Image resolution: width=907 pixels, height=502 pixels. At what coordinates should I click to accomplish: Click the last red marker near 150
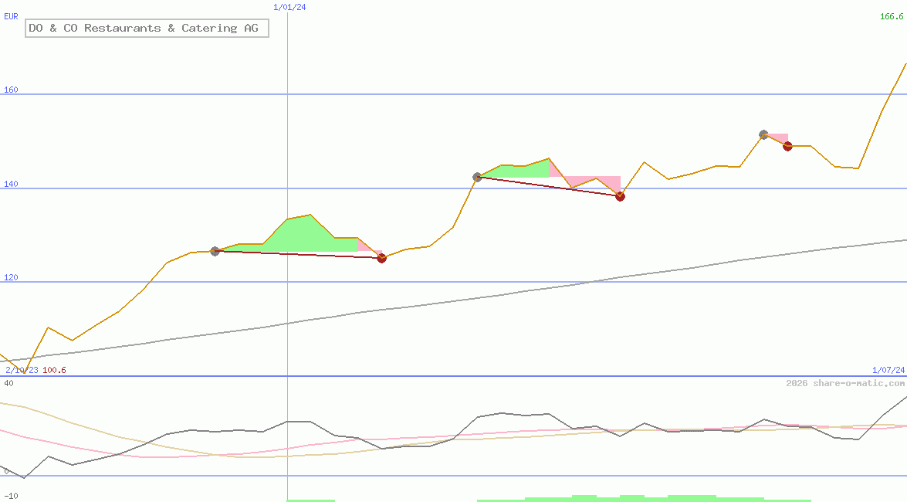pos(787,147)
